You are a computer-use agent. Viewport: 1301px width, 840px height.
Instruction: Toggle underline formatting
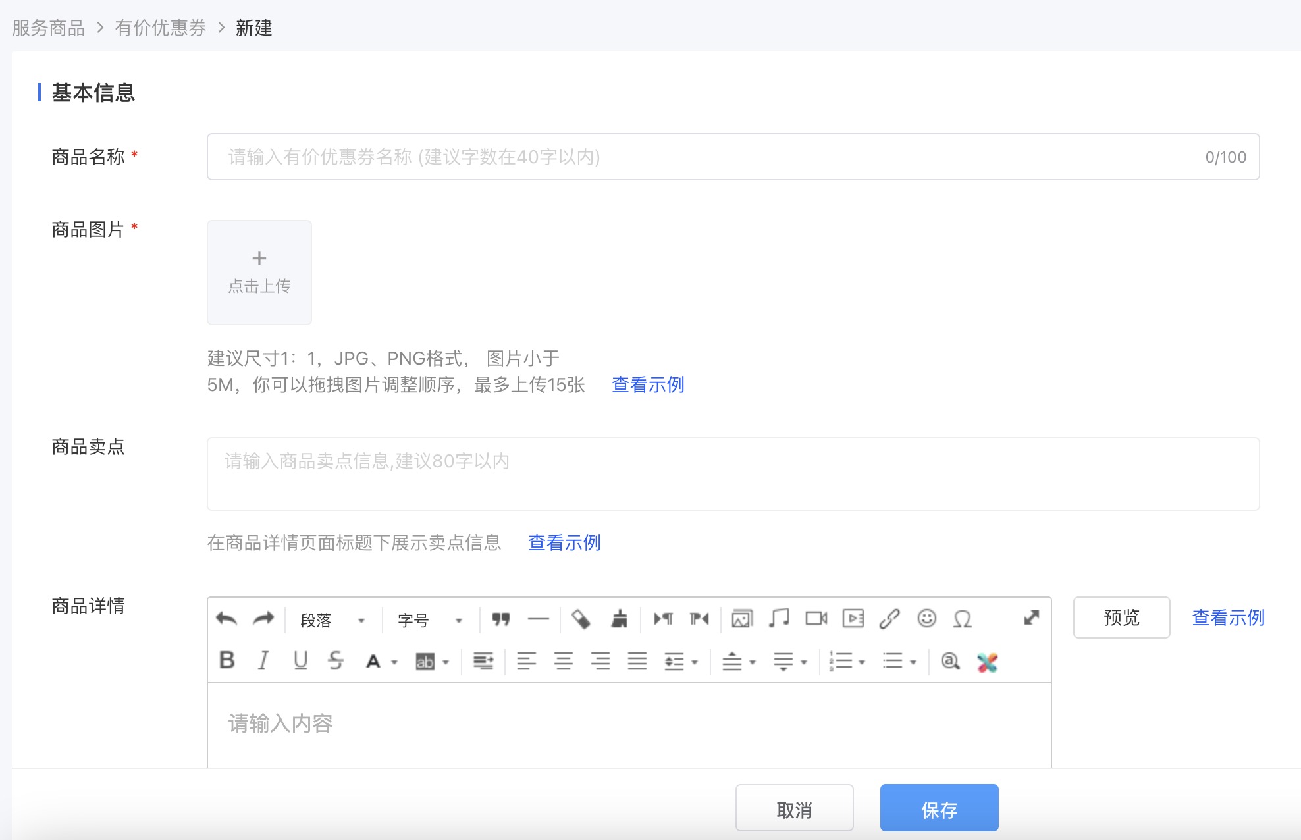[300, 660]
